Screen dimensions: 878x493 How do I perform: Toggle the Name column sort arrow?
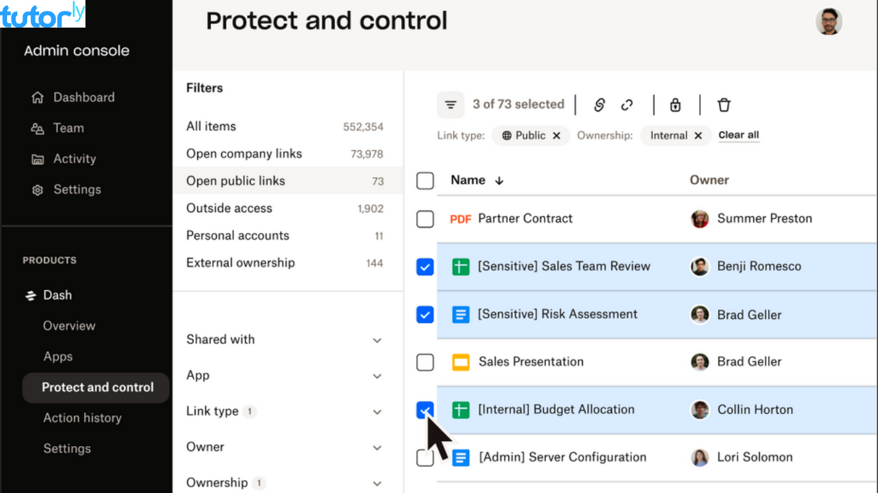500,180
